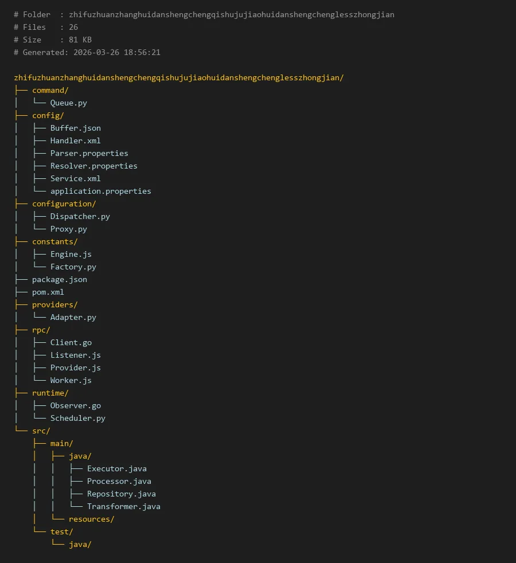Expand the configuration/ folder
This screenshot has height=563, width=516.
pyautogui.click(x=64, y=204)
